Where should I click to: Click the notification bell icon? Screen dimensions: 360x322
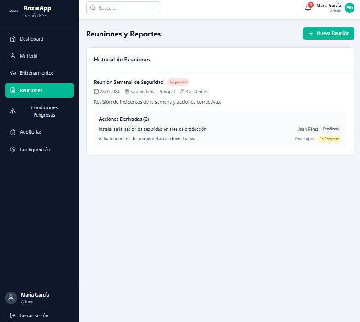point(308,8)
